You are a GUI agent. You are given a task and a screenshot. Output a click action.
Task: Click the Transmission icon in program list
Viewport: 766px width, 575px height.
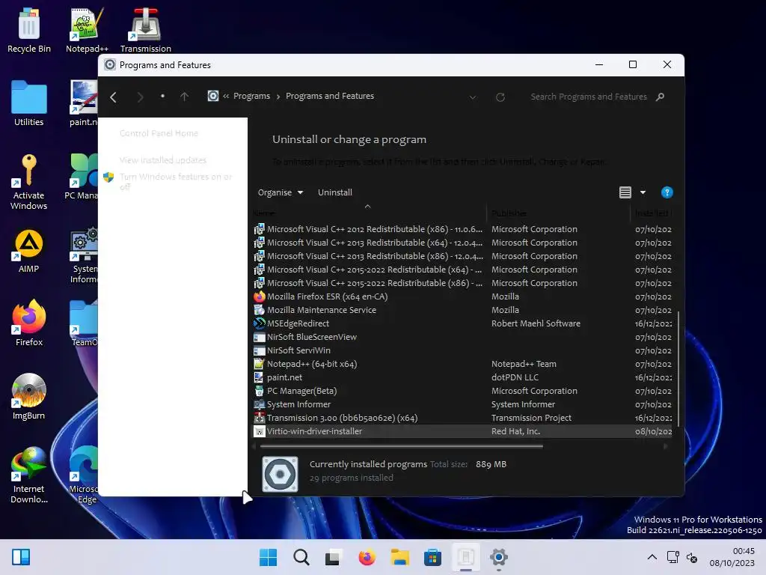260,418
